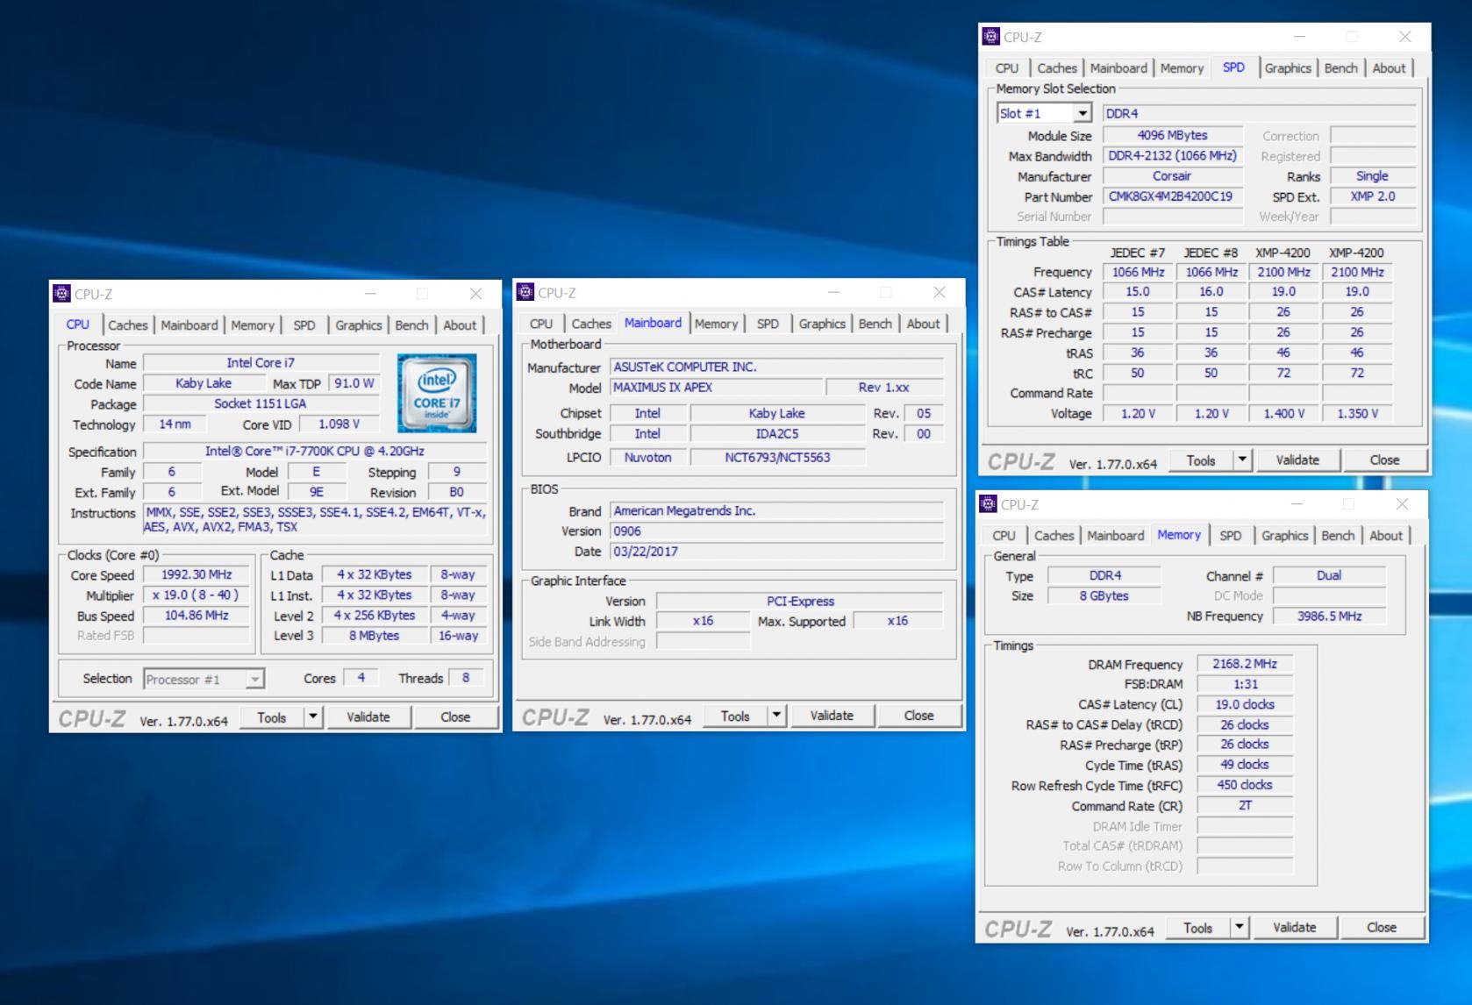
Task: Click Multiplier value x 19.0 (8 - 40)
Action: (x=197, y=595)
